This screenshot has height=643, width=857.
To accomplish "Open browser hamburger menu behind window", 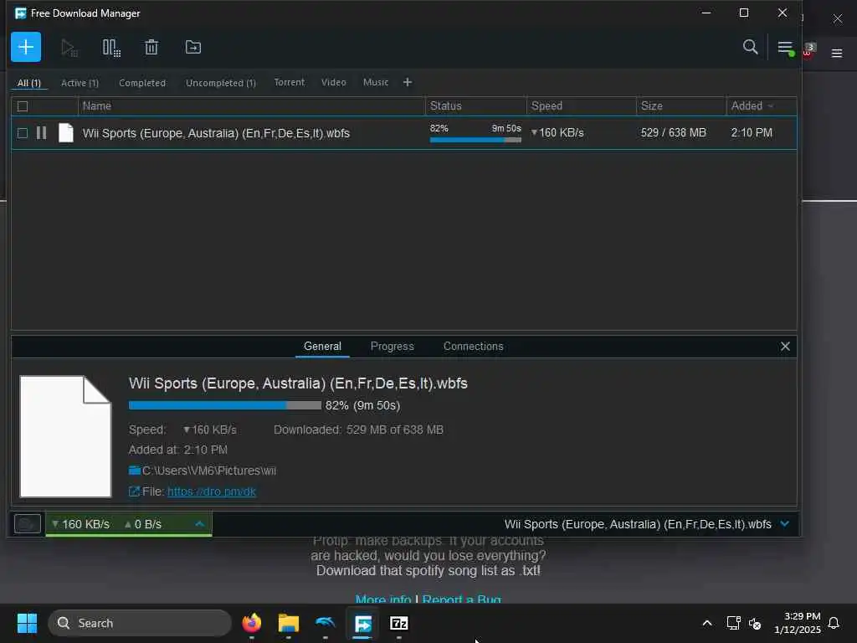I will 837,53.
